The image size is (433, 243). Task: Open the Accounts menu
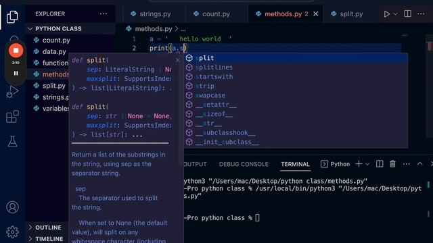point(12,207)
